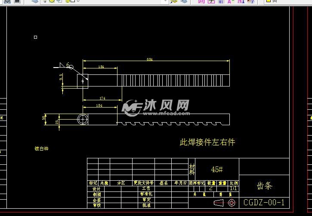Click the 重量 header cell
This screenshot has height=216, width=312.
pyautogui.click(x=222, y=183)
